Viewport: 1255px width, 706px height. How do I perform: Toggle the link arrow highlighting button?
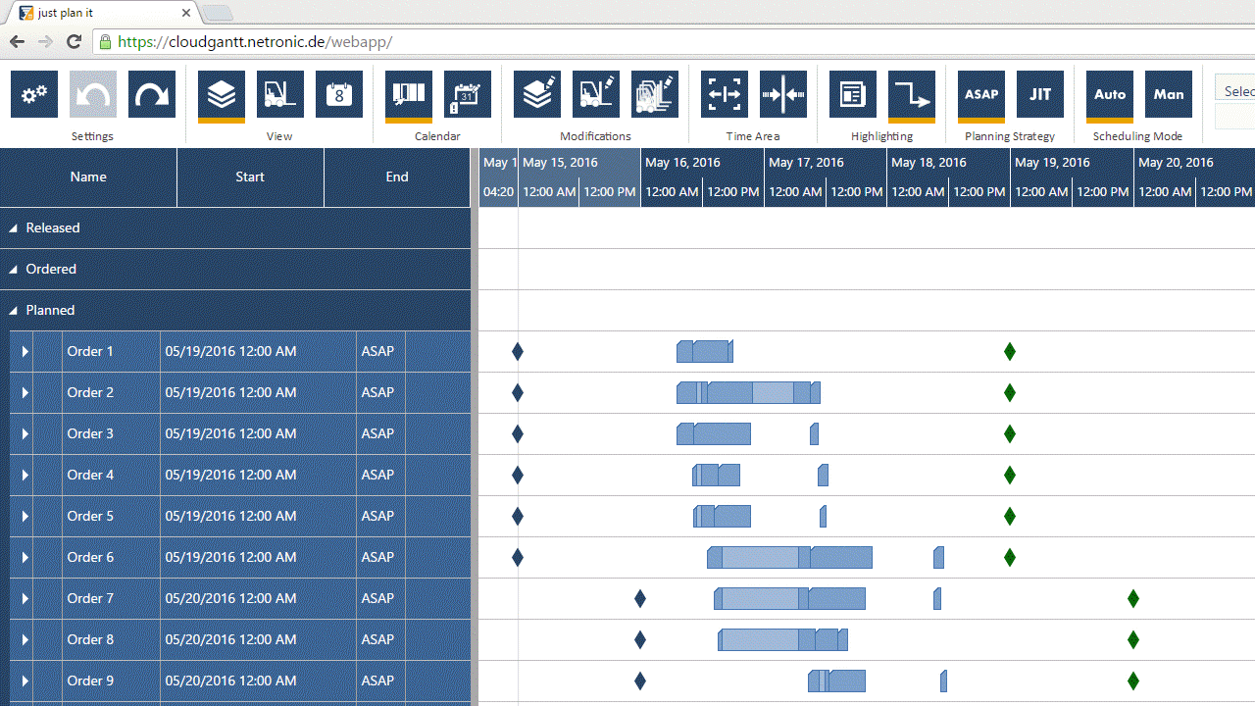[912, 95]
